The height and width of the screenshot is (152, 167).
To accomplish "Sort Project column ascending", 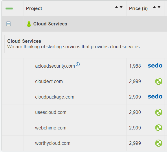I will [x=117, y=7].
